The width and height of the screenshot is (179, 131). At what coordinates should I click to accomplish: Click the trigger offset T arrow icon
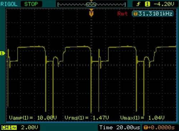[x=147, y=127]
